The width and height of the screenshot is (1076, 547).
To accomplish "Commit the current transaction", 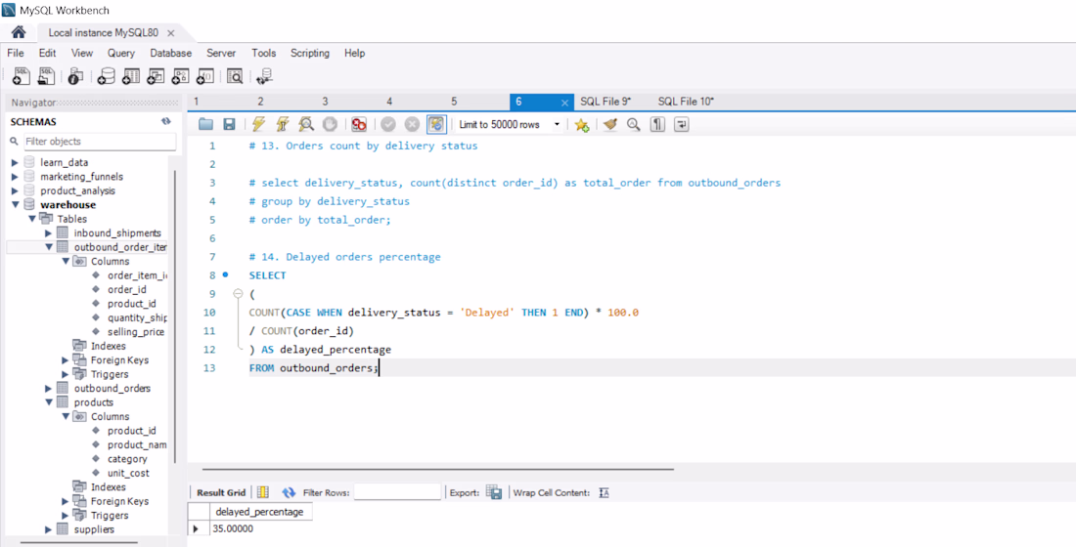I will pos(388,124).
